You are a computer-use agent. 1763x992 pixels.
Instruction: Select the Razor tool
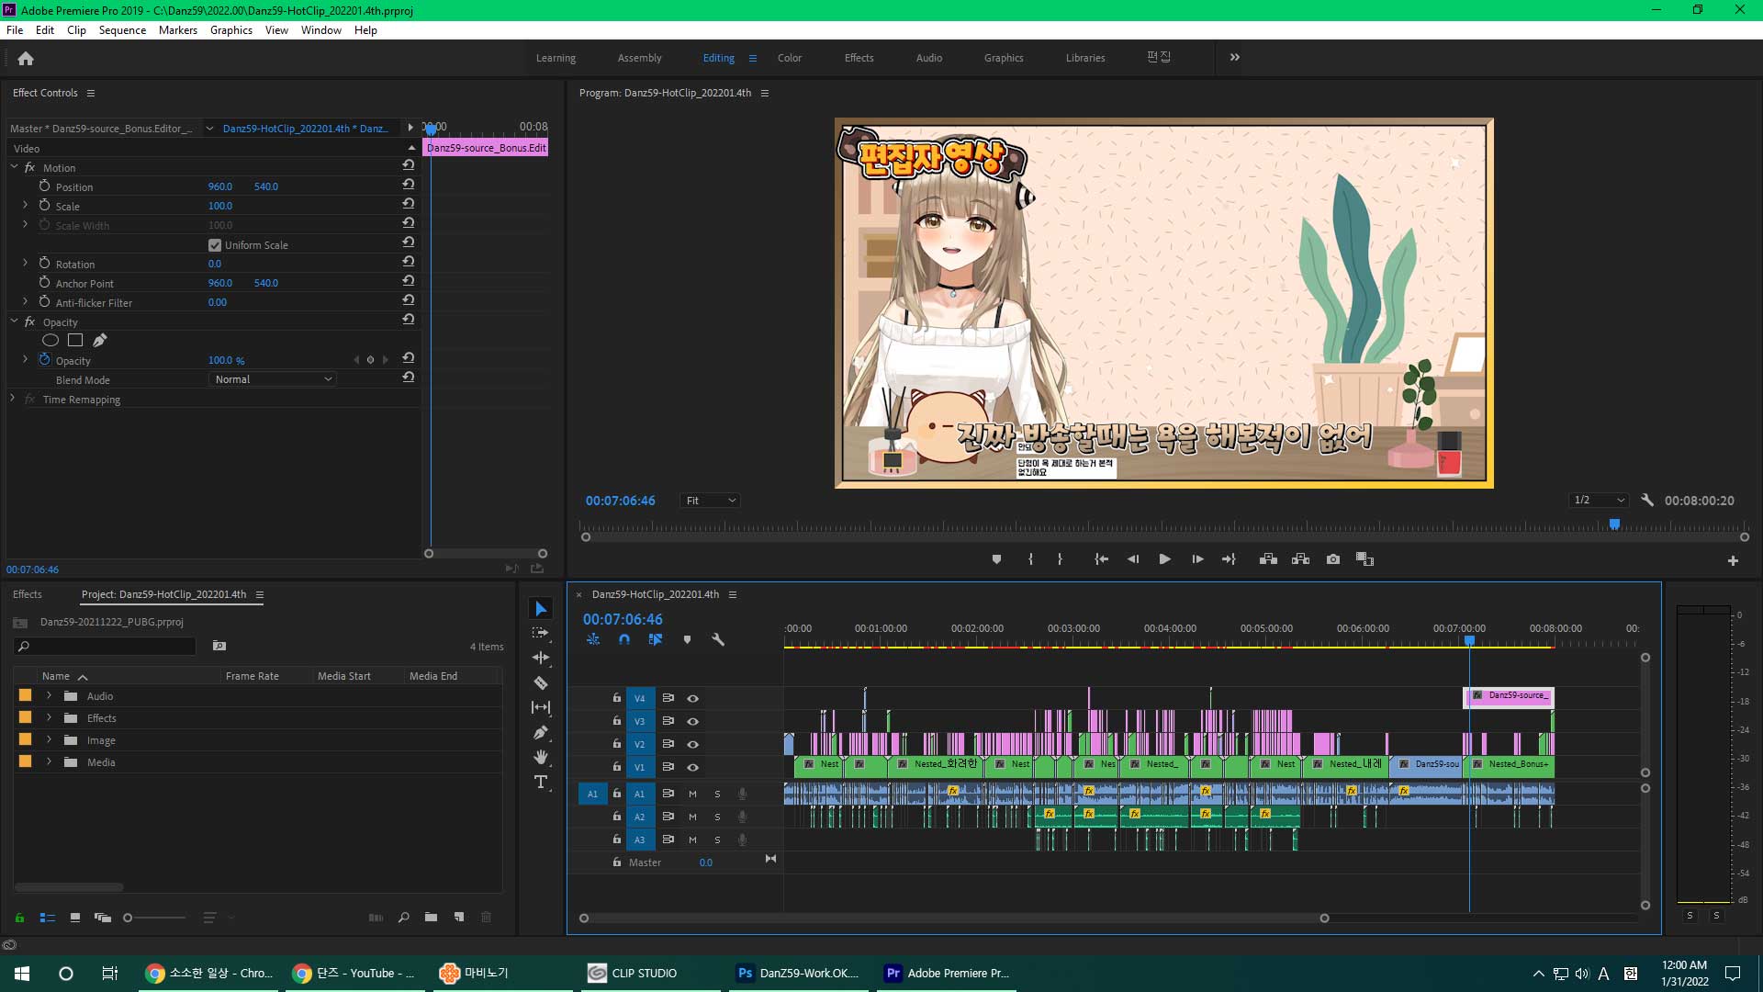click(x=541, y=682)
